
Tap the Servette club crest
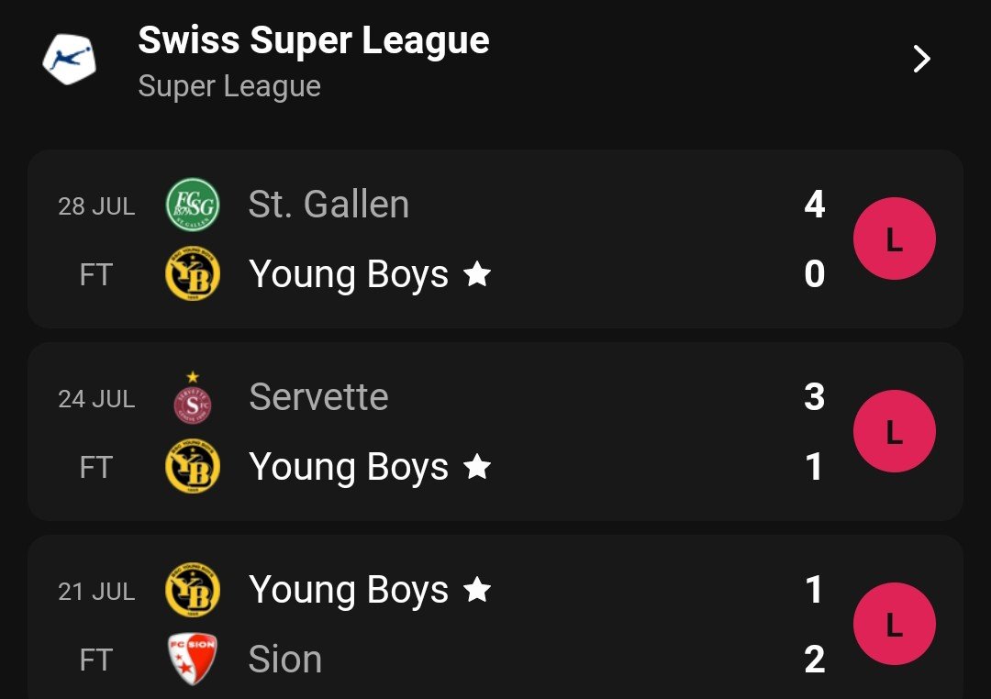(x=192, y=397)
